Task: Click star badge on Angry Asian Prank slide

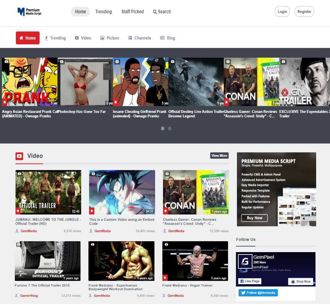Action: coord(5,102)
